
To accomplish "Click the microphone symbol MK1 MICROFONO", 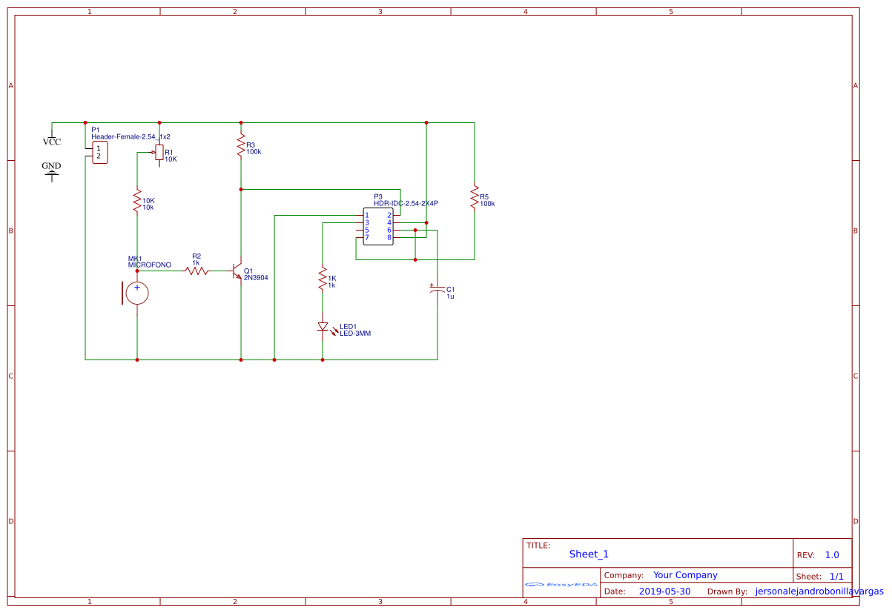I will tap(136, 292).
